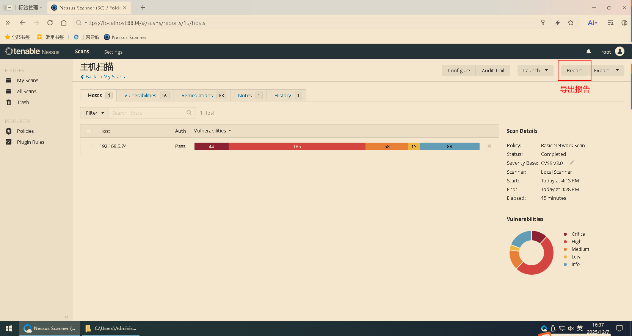This screenshot has height=336, width=632.
Task: Switch to the Vulnerabilities tab
Action: tap(140, 95)
